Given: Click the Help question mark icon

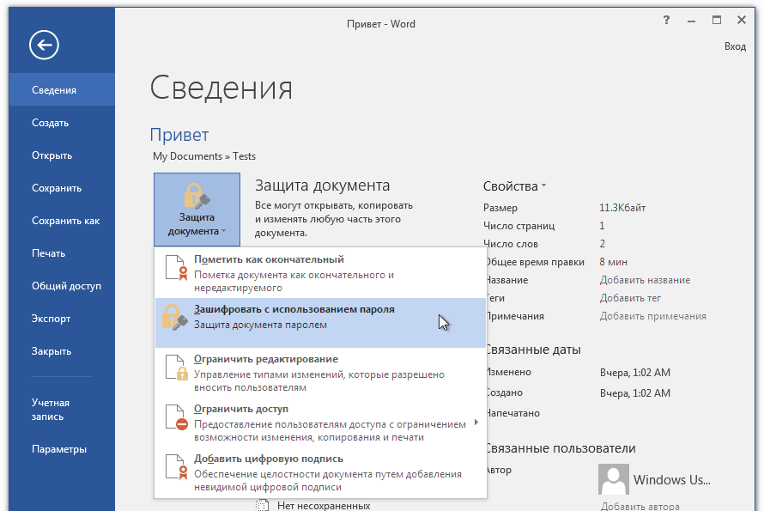Looking at the screenshot, I should [666, 20].
